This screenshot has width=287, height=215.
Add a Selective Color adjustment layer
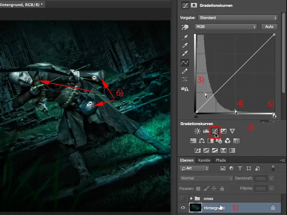pos(224,150)
